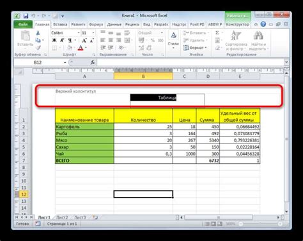Click the AutoSum sigma icon

(217, 33)
